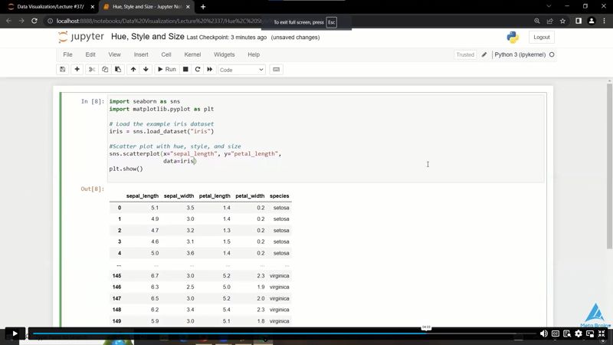
Task: Go back in browser history
Action: 8,21
